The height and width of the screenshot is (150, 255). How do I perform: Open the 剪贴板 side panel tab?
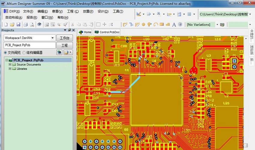click(252, 50)
